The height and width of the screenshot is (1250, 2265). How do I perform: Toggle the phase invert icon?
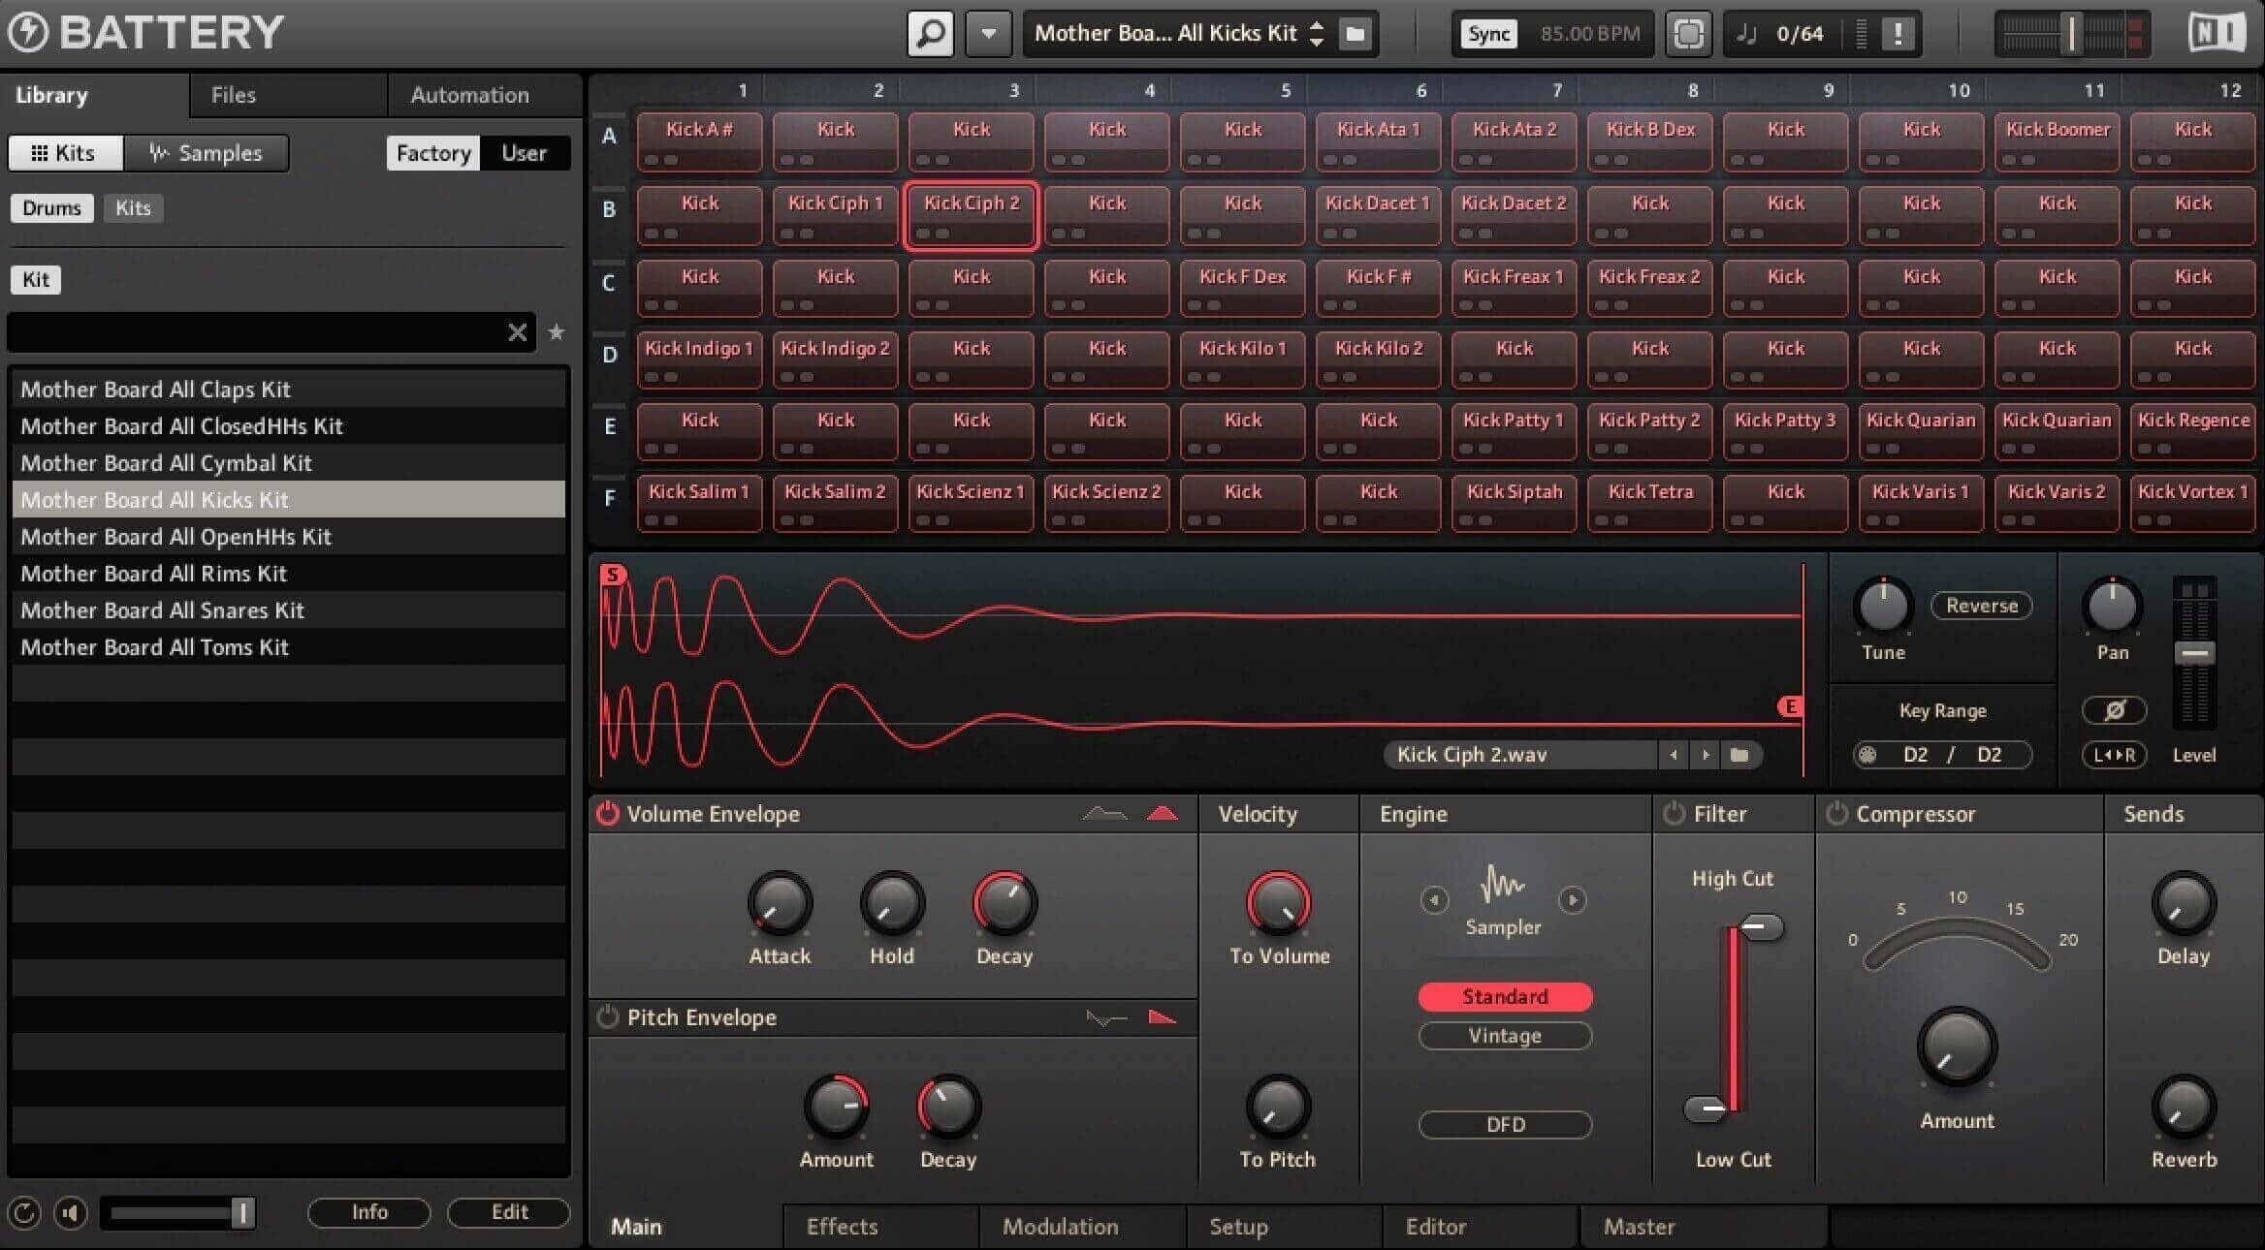(x=2114, y=710)
